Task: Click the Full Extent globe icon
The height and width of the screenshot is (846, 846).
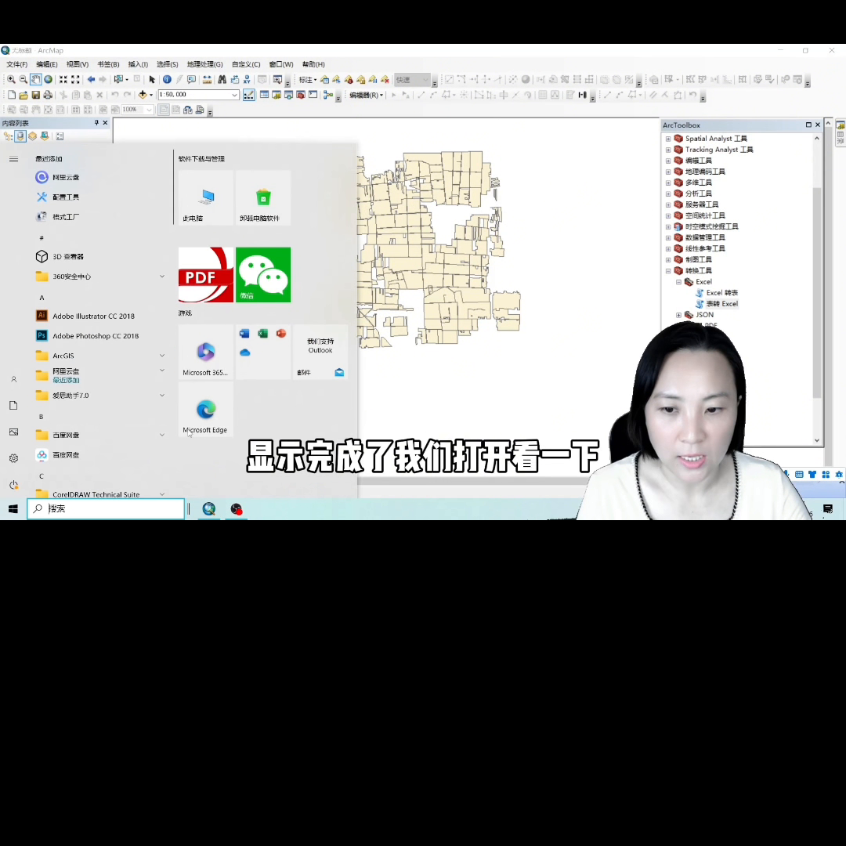Action: click(48, 79)
